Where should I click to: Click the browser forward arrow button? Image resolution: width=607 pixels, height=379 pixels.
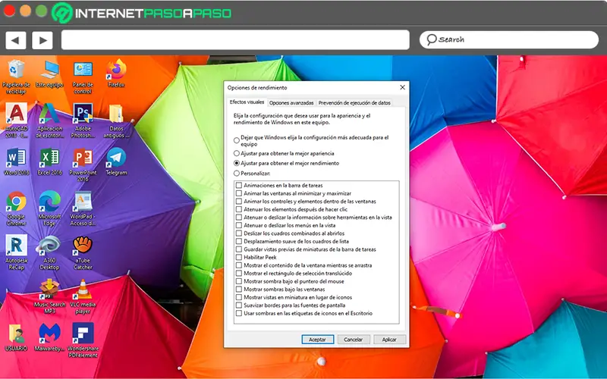42,40
